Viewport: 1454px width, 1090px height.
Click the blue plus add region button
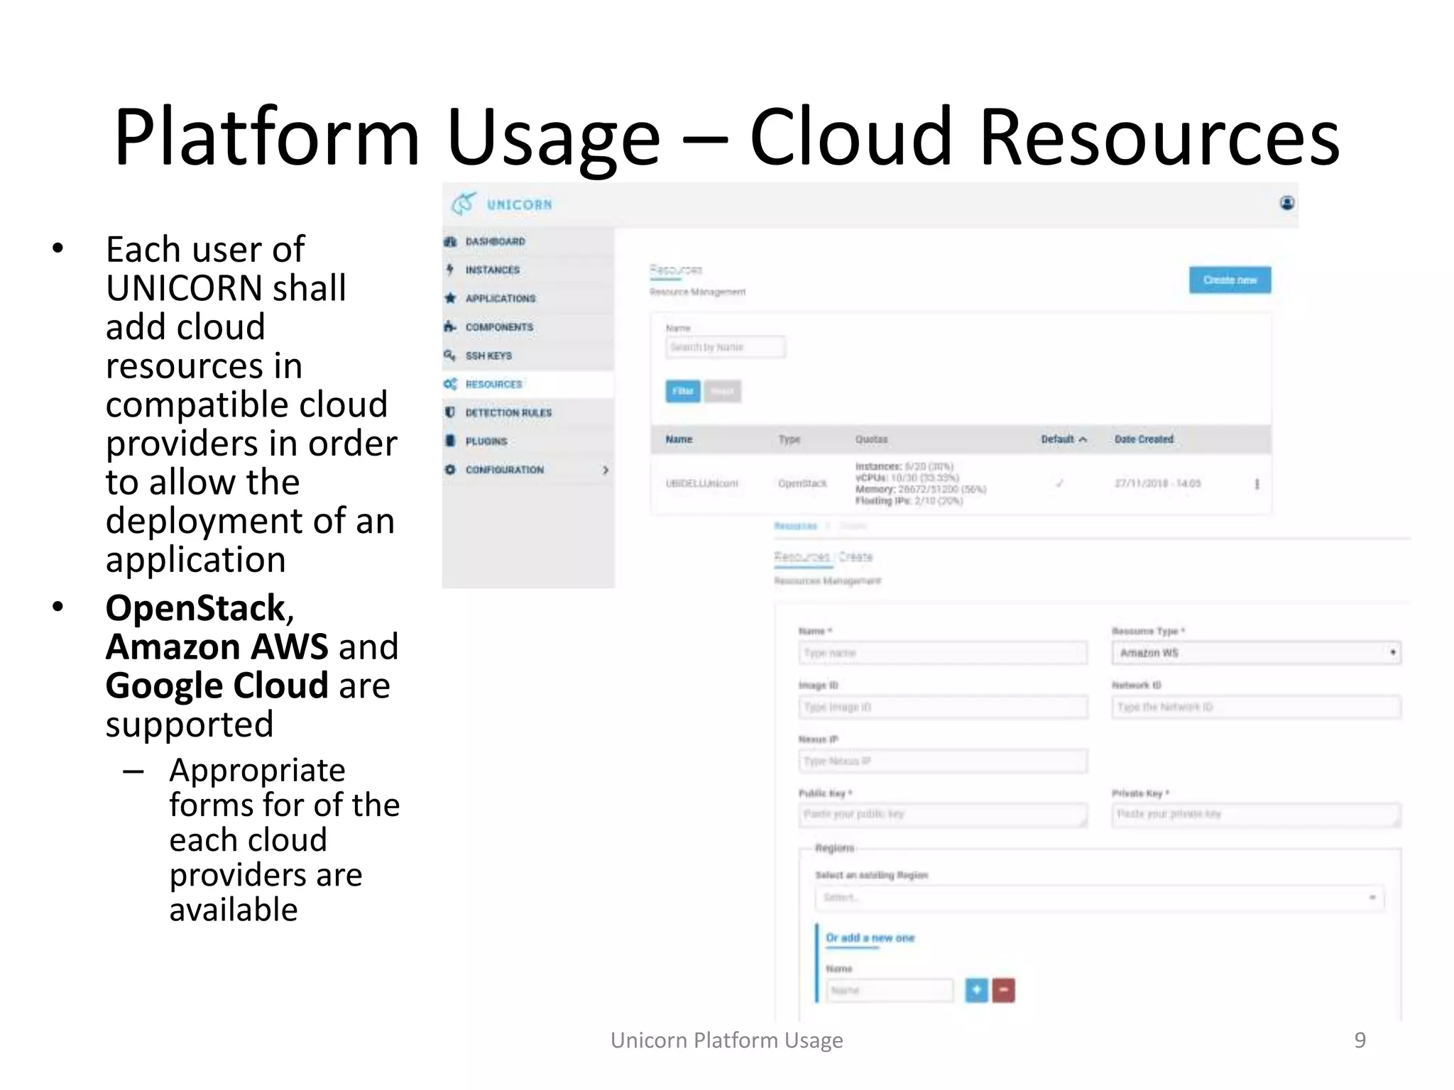pyautogui.click(x=977, y=990)
